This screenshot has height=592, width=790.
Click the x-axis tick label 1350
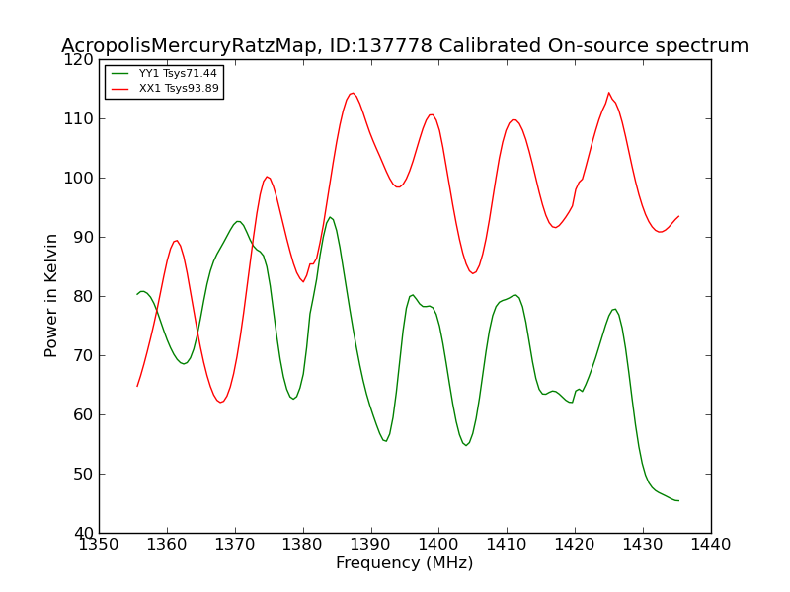click(100, 545)
